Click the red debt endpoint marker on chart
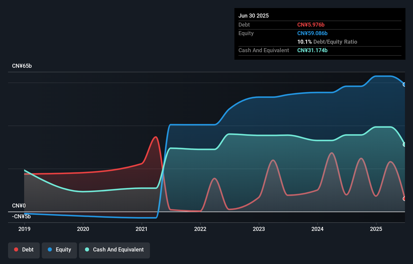This screenshot has height=264, width=413. (x=404, y=199)
